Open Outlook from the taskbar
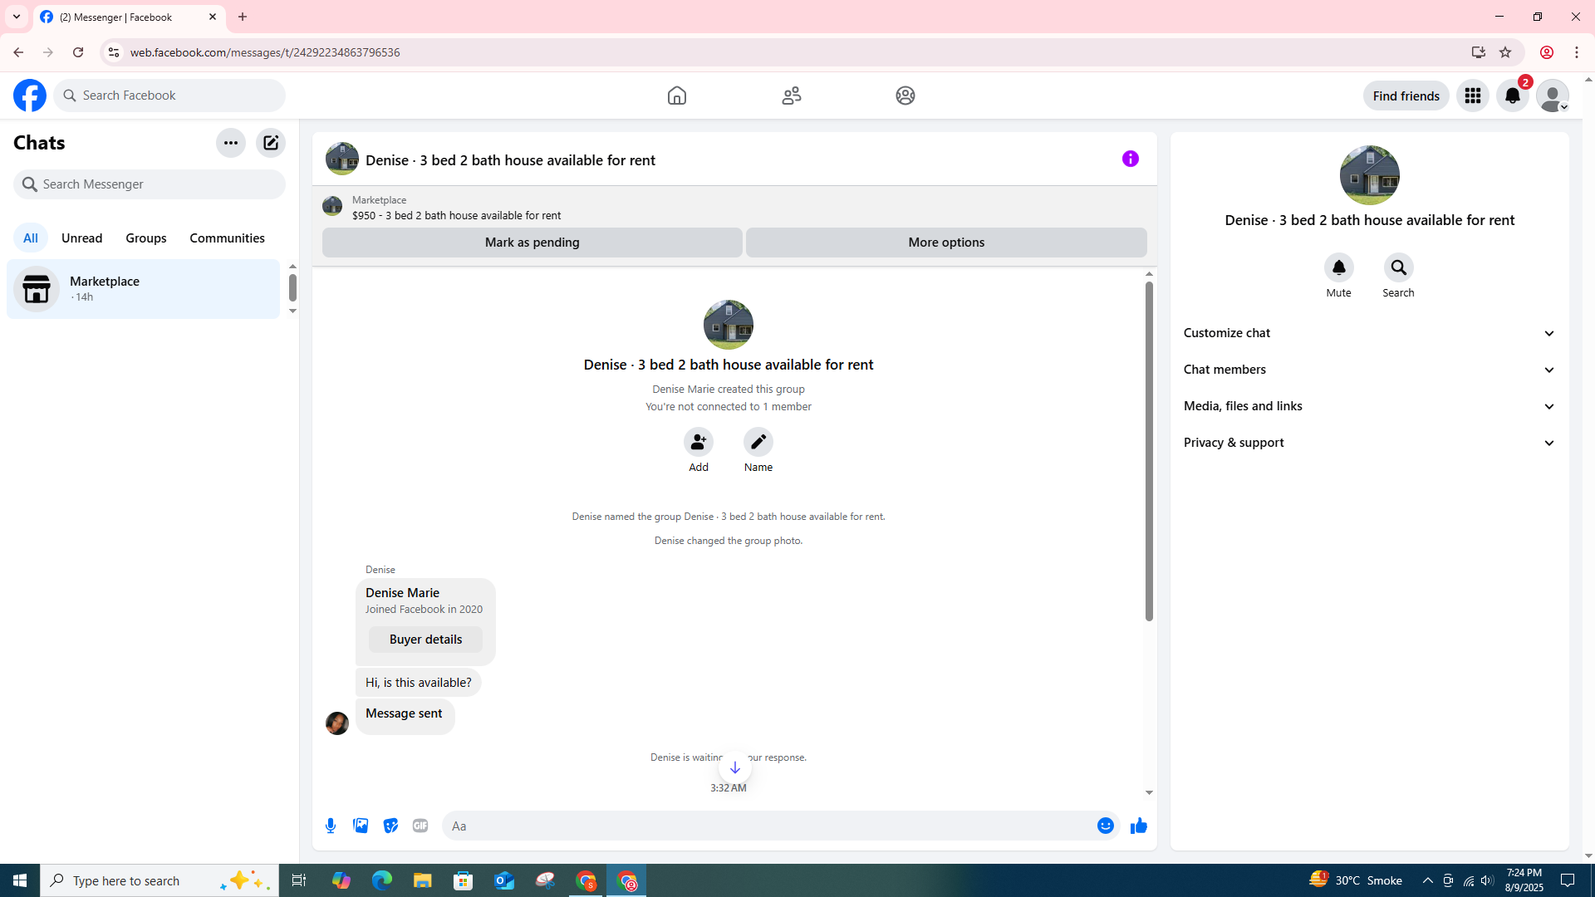 click(504, 880)
